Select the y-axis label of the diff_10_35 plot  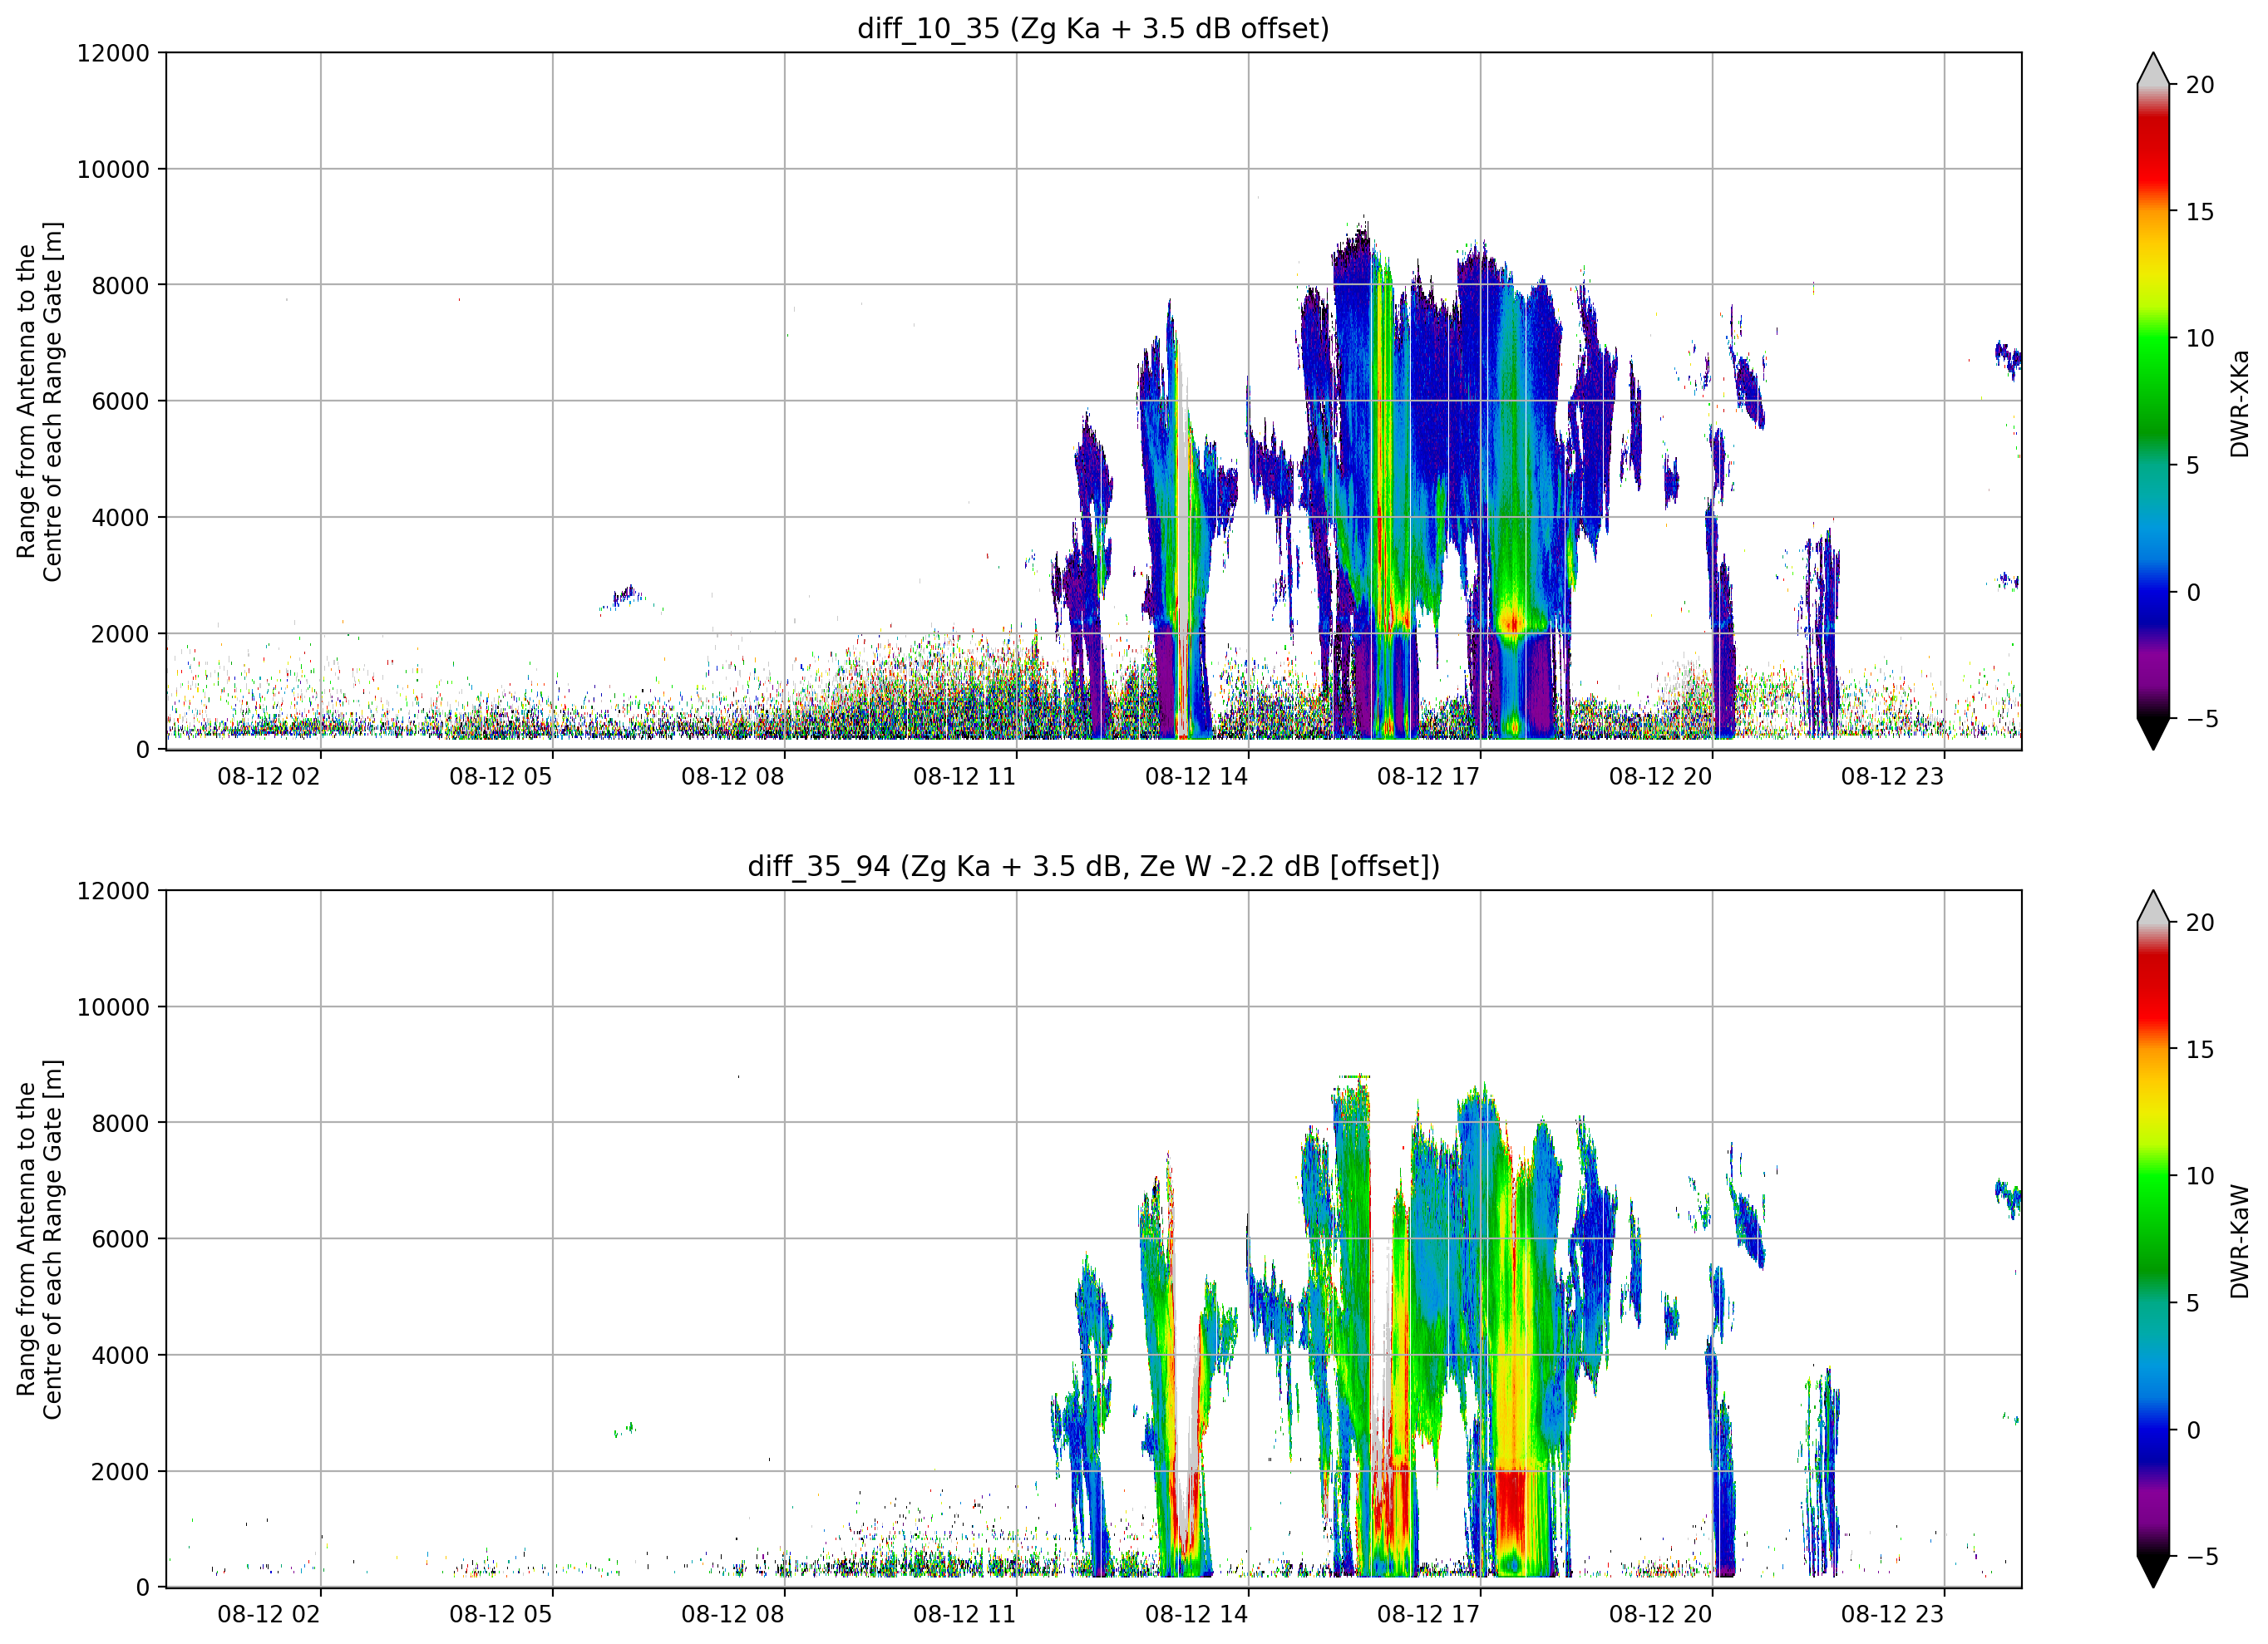(39, 401)
